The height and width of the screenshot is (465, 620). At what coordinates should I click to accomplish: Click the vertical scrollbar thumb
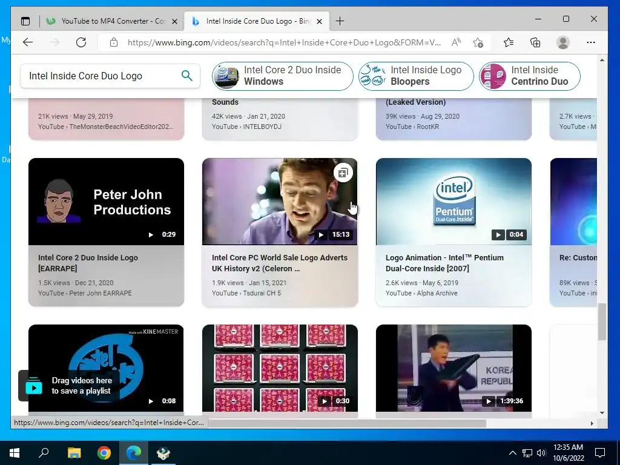click(x=602, y=322)
